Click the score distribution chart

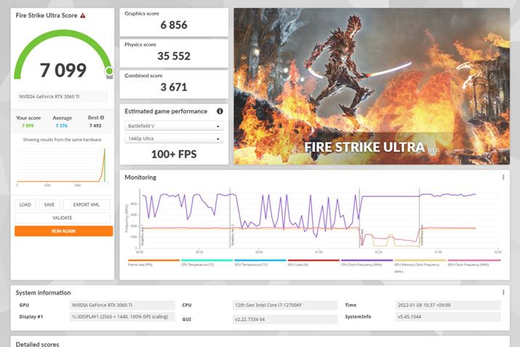(63, 167)
